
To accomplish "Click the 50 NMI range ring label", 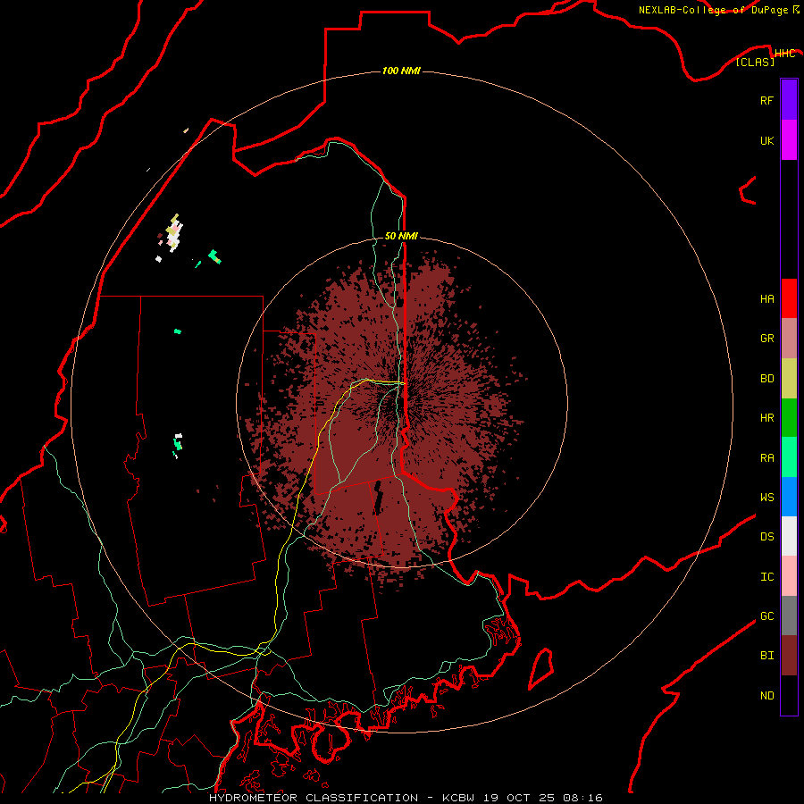I will 401,236.
